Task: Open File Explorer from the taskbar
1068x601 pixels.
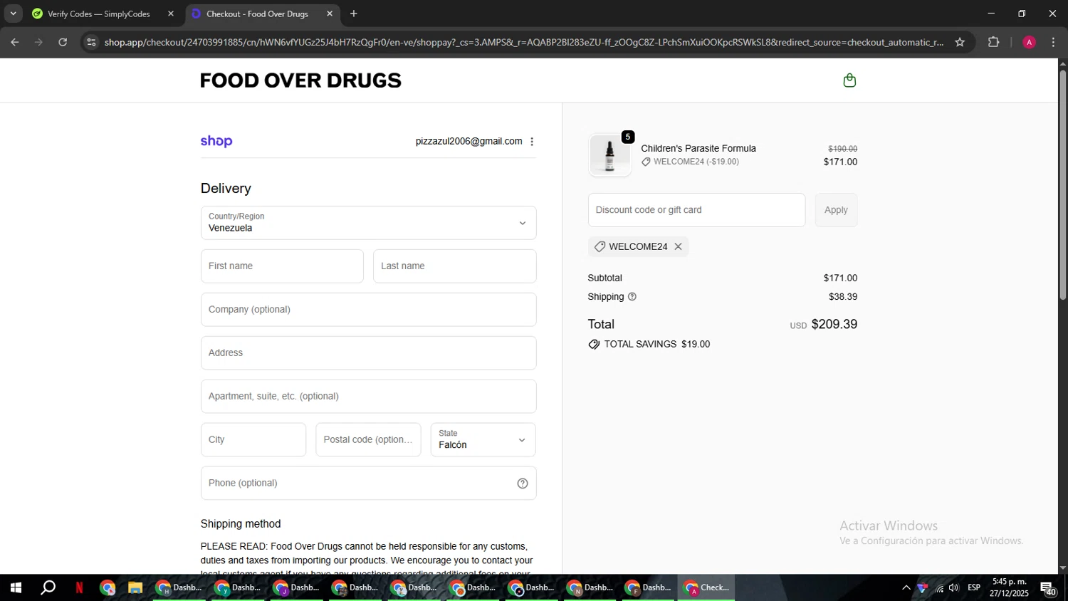Action: [x=135, y=587]
